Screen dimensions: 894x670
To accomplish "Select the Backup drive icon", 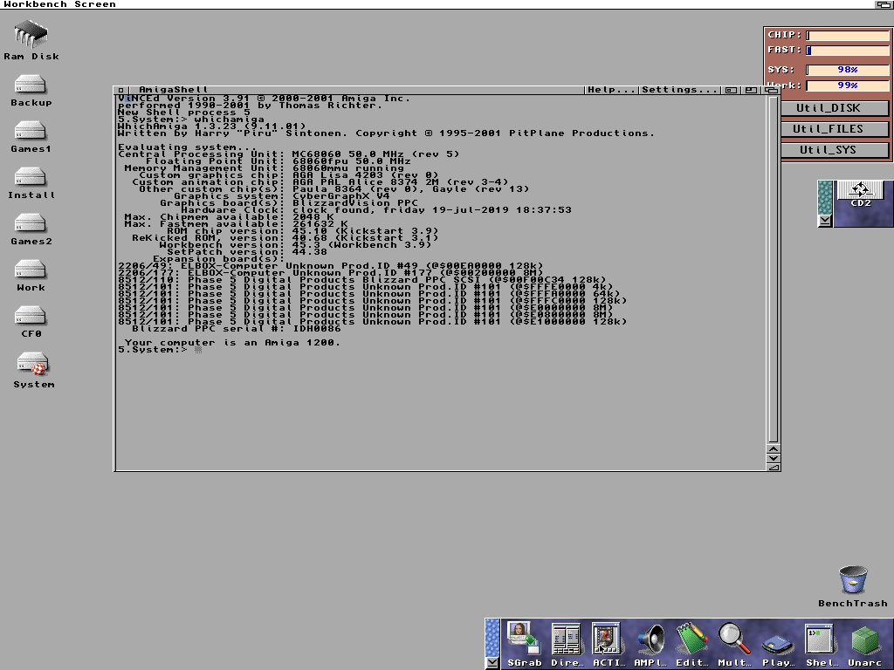I will click(31, 91).
